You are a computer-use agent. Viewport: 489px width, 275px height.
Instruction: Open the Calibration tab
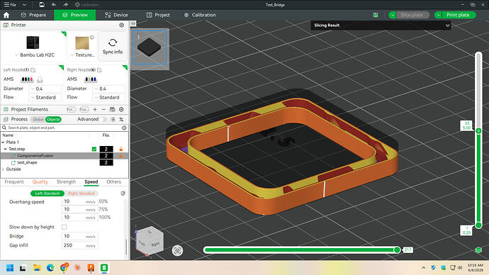(200, 15)
